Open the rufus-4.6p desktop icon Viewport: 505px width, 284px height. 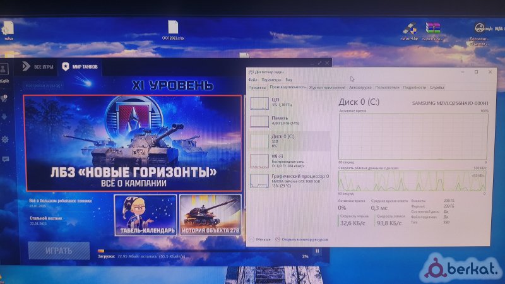[409, 31]
